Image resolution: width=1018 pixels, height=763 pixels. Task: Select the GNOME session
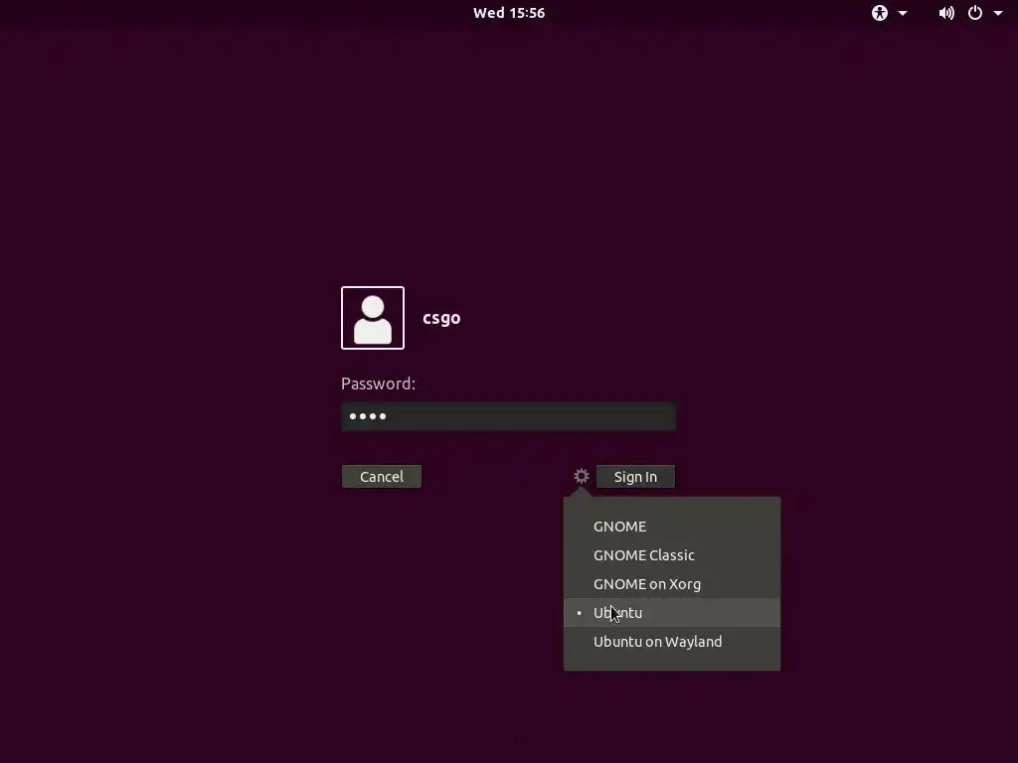(672, 527)
